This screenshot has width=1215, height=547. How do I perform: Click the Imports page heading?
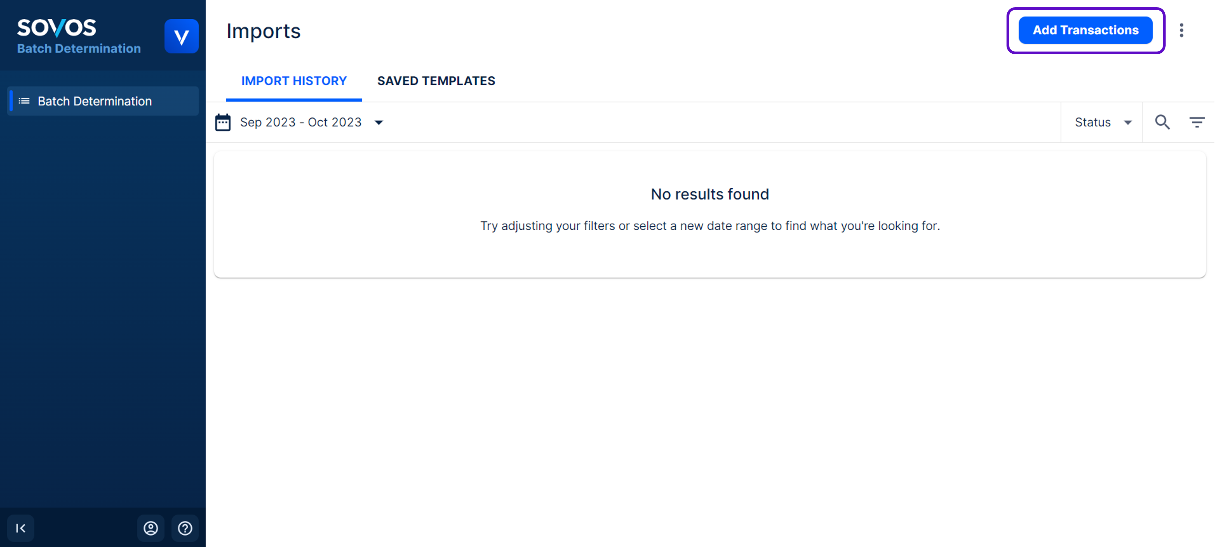(263, 31)
